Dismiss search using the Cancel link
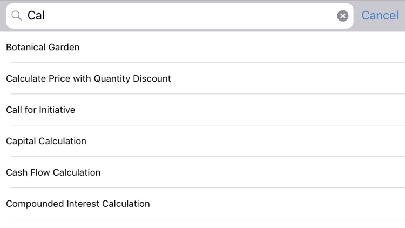Image resolution: width=405 pixels, height=228 pixels. pyautogui.click(x=380, y=16)
